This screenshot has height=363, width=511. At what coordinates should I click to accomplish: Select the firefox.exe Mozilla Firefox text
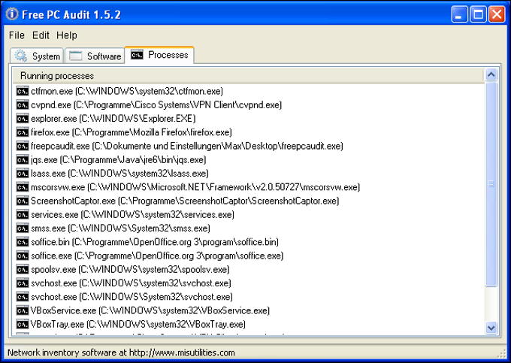[x=132, y=132]
